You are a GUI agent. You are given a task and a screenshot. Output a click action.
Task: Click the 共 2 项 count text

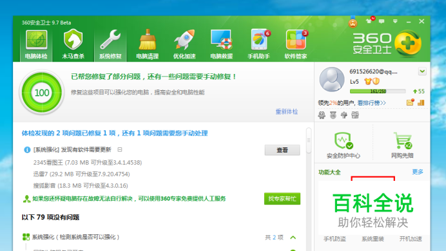(x=274, y=237)
